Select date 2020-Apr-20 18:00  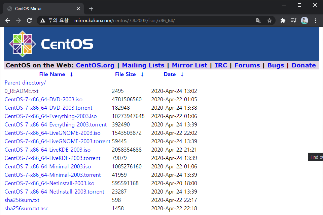(x=174, y=183)
